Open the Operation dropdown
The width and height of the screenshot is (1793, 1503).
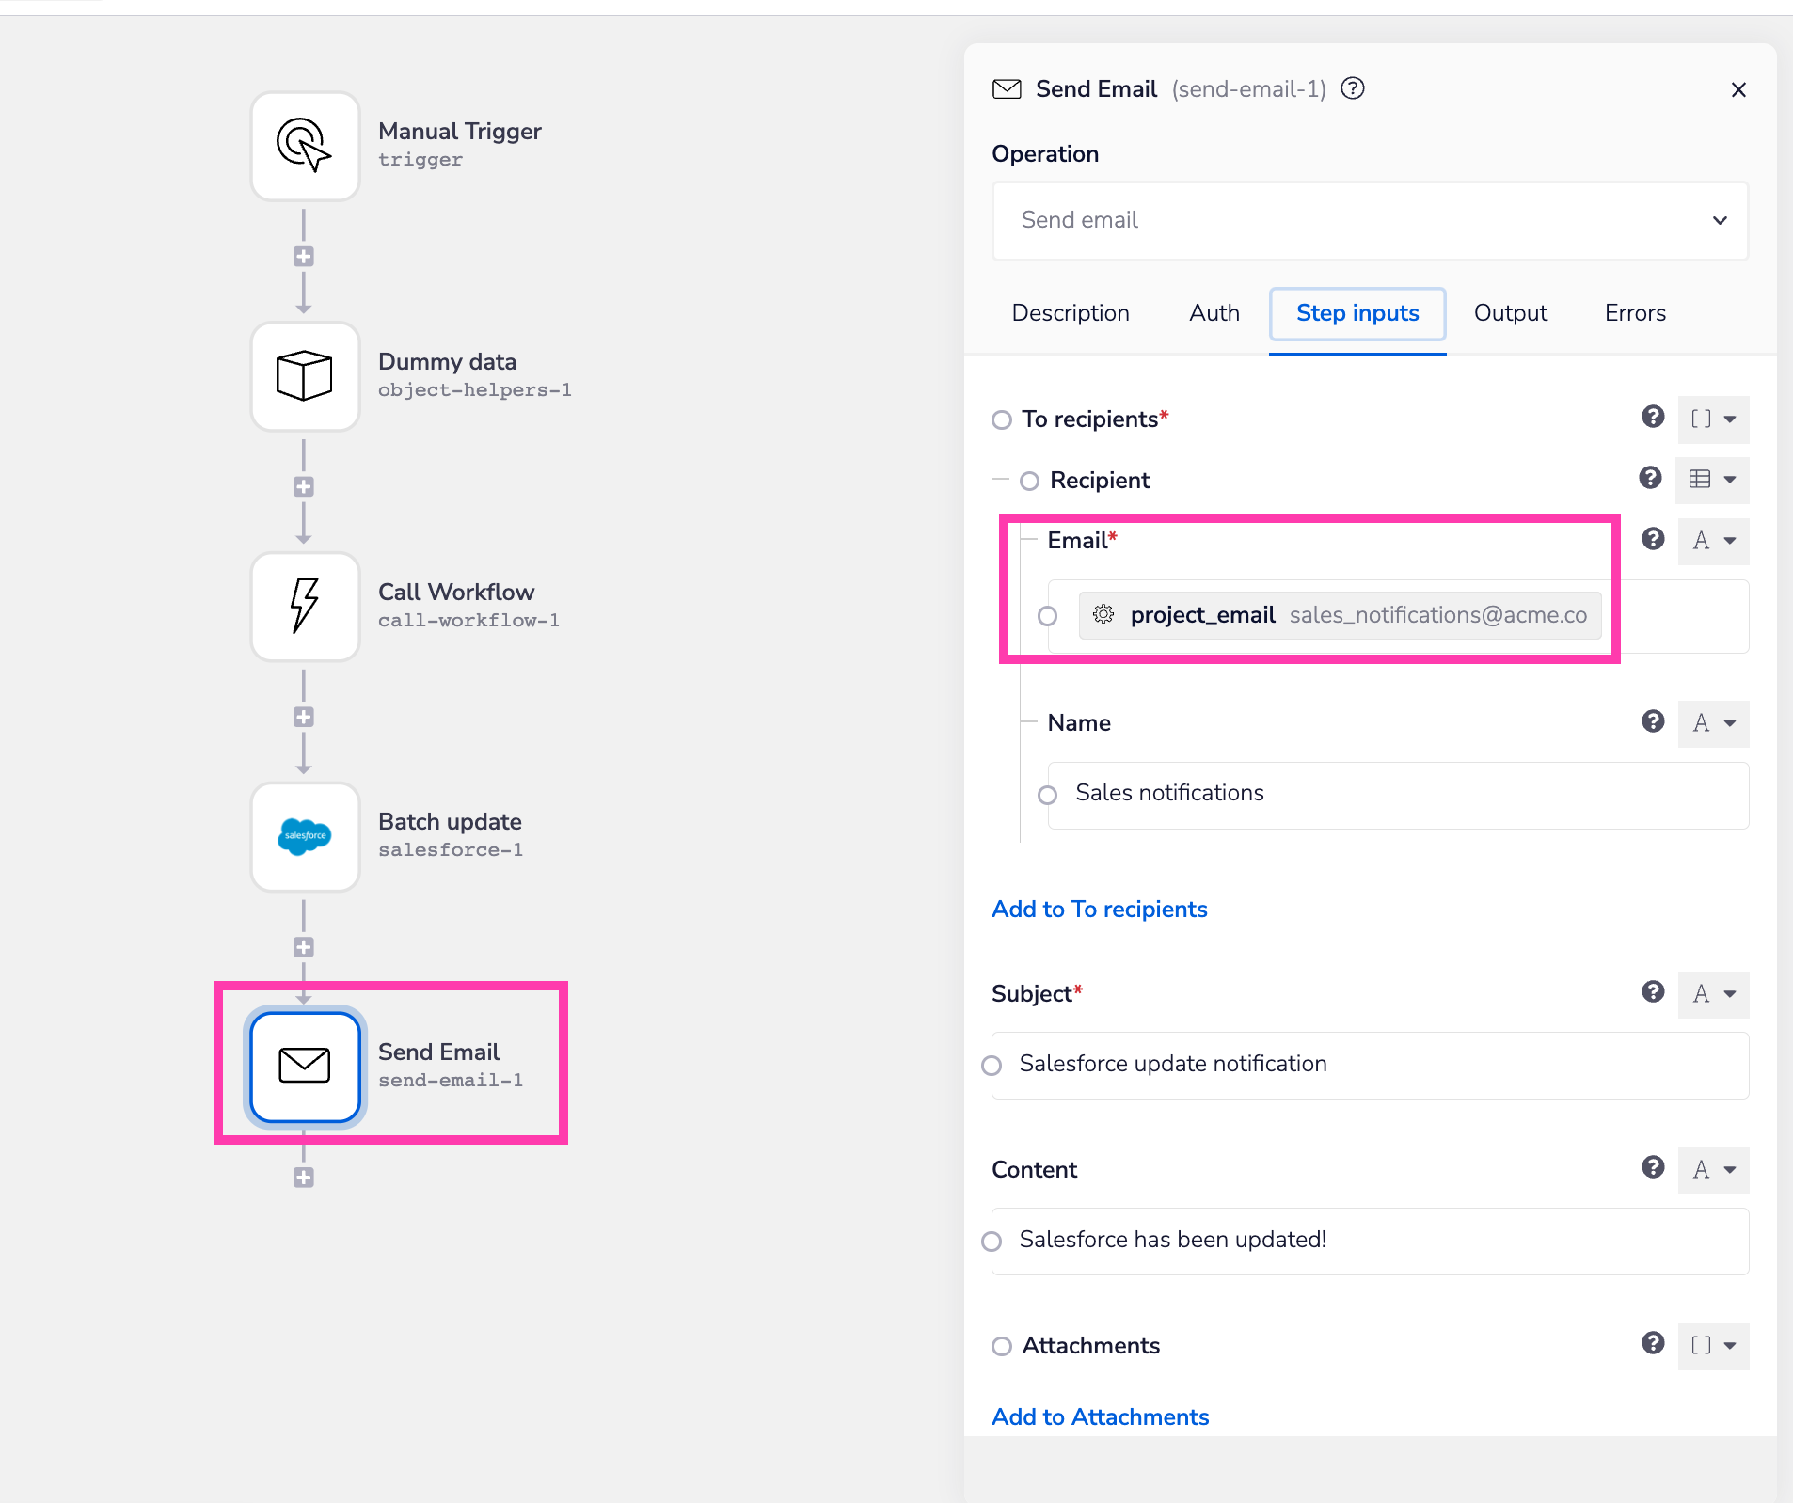1370,220
